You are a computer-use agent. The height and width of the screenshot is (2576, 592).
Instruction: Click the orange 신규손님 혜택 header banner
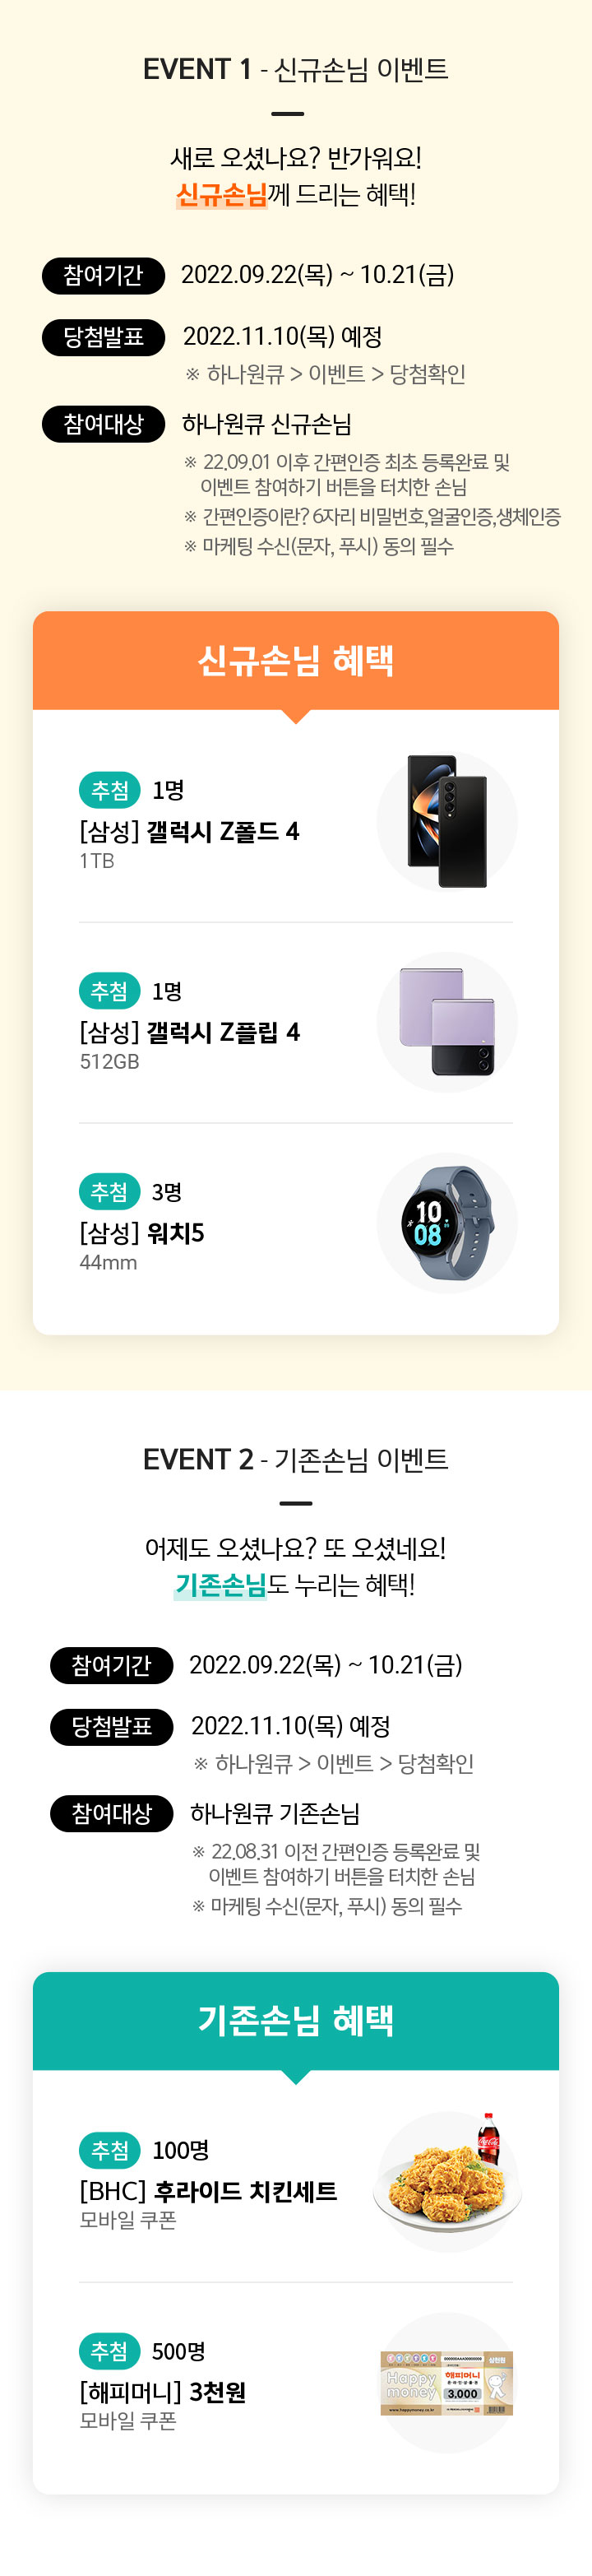point(296,660)
